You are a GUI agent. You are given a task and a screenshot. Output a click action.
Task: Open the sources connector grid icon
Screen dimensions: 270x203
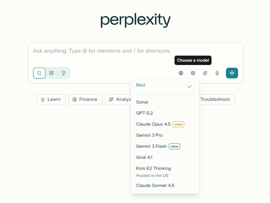pos(193,73)
